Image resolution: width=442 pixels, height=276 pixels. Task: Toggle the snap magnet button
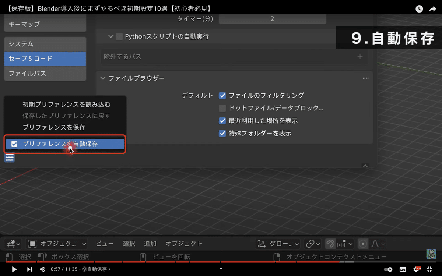coord(330,244)
